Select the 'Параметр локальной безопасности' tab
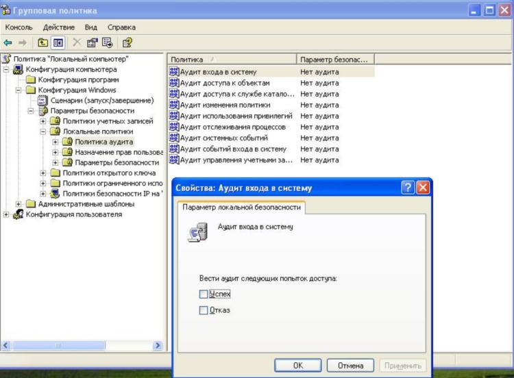This screenshot has width=514, height=378. coord(241,208)
